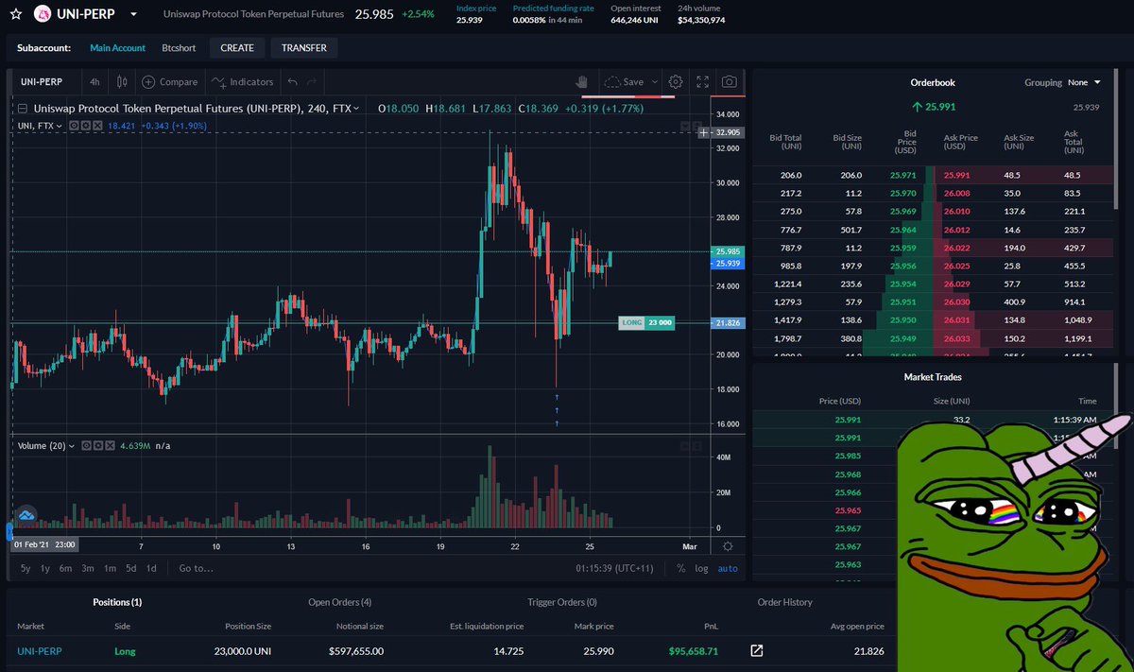Screen dimensions: 1134x672
Task: Click the hand pan icon on chart toolbar
Action: point(583,82)
